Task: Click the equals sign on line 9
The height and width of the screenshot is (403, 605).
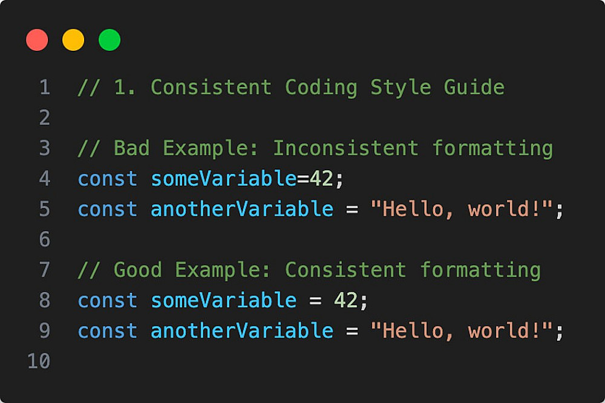Action: pos(352,331)
